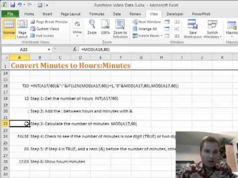Click the Unhide window icon
Viewport: 238px width, 178px height.
click(167, 36)
